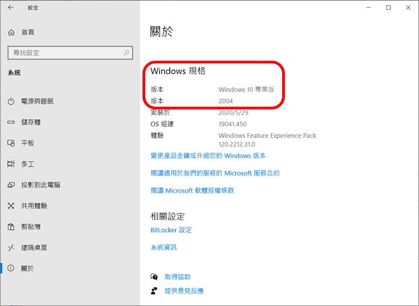Open link 變更產品金鑰或升級您的 Windows 版本
This screenshot has height=306, width=419.
[x=208, y=155]
